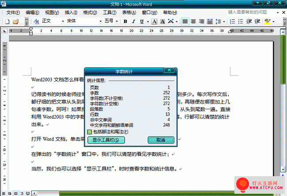Image resolution: width=287 pixels, height=196 pixels.
Task: Right align the paragraph
Action: pos(201,22)
